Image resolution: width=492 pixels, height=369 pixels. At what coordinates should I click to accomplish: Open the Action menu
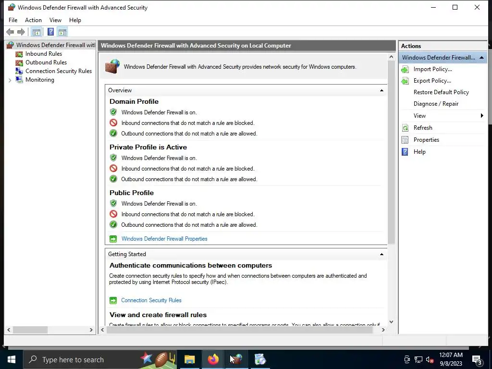coord(33,20)
